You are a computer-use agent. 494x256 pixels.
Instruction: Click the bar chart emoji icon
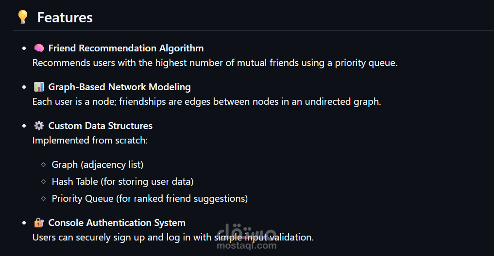click(x=39, y=87)
